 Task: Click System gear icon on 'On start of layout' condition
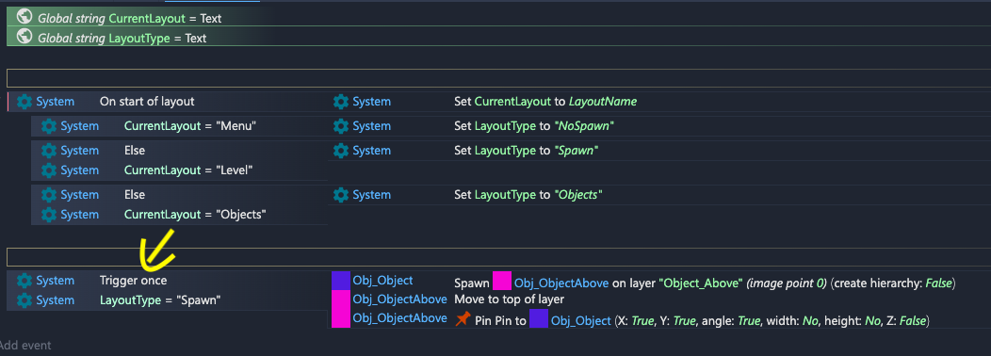click(24, 101)
